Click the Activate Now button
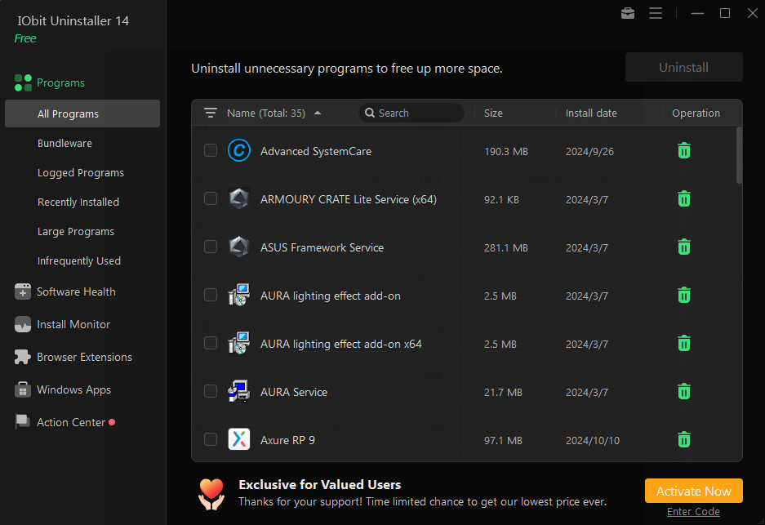Image resolution: width=765 pixels, height=525 pixels. click(x=693, y=491)
